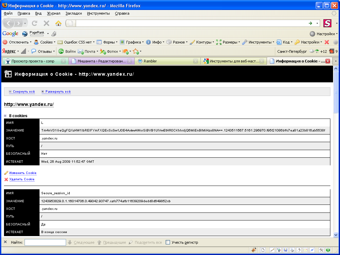340x255 pixels.
Task: Click the blank page icon in status bar
Action: pyautogui.click(x=263, y=250)
